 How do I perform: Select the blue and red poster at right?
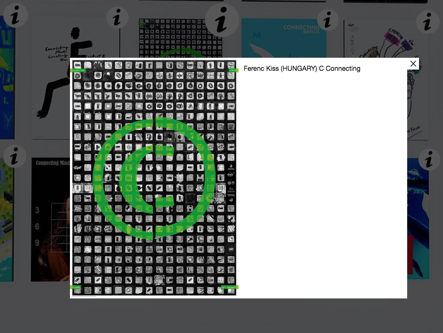coord(418,219)
